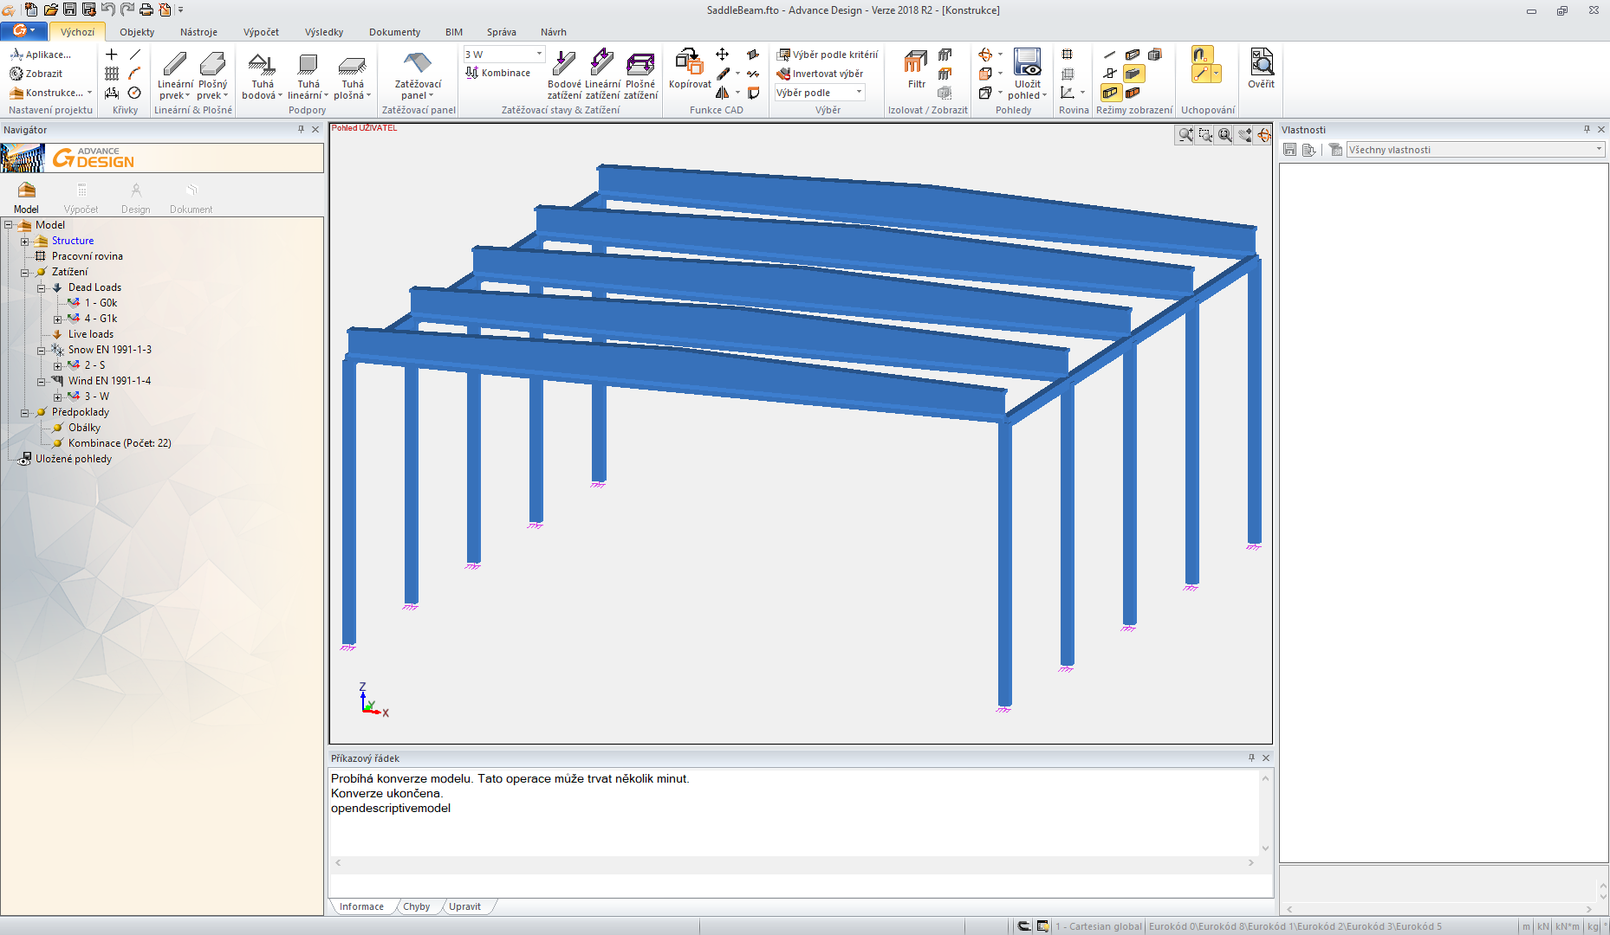Click the Ověřit verify icon
Image resolution: width=1610 pixels, height=935 pixels.
(1261, 63)
